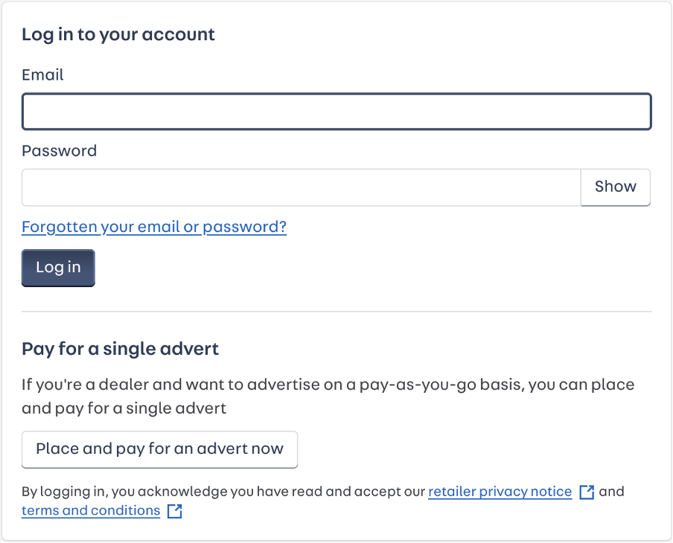Open external-link icon after terms and conditions
The width and height of the screenshot is (673, 543).
pos(175,511)
